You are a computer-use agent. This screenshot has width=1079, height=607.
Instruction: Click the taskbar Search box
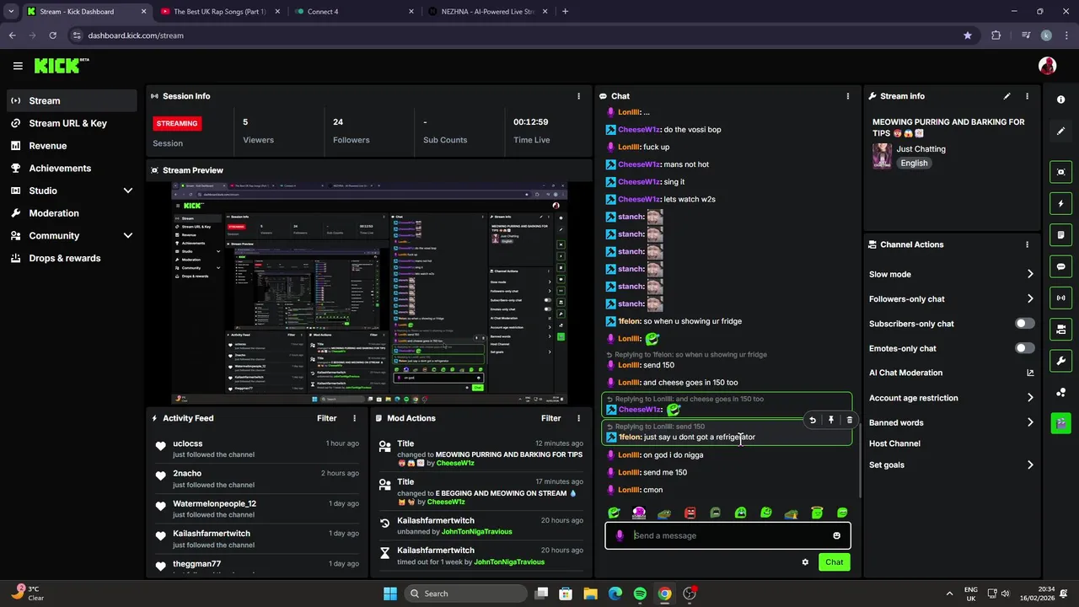coord(465,594)
